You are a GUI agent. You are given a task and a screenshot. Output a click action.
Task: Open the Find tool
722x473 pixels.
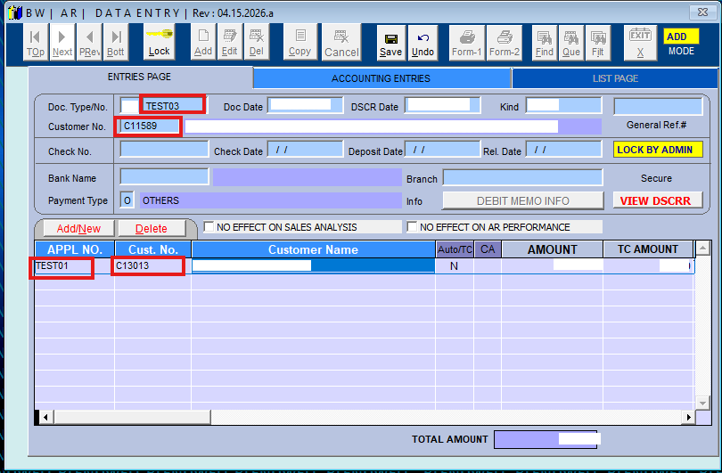coord(545,44)
